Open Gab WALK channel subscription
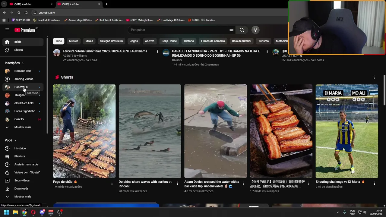 click(23, 87)
